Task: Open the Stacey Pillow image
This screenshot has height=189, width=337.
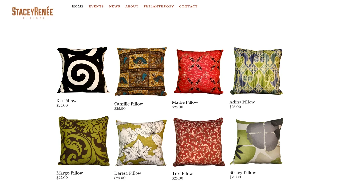Action: click(256, 141)
